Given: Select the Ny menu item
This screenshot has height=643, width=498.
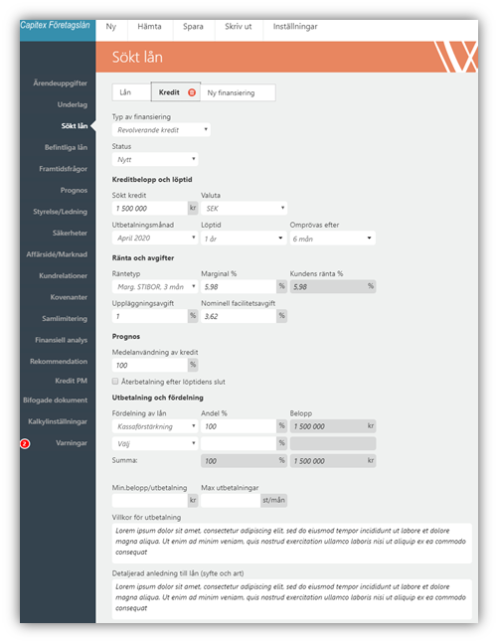Looking at the screenshot, I should [x=111, y=27].
